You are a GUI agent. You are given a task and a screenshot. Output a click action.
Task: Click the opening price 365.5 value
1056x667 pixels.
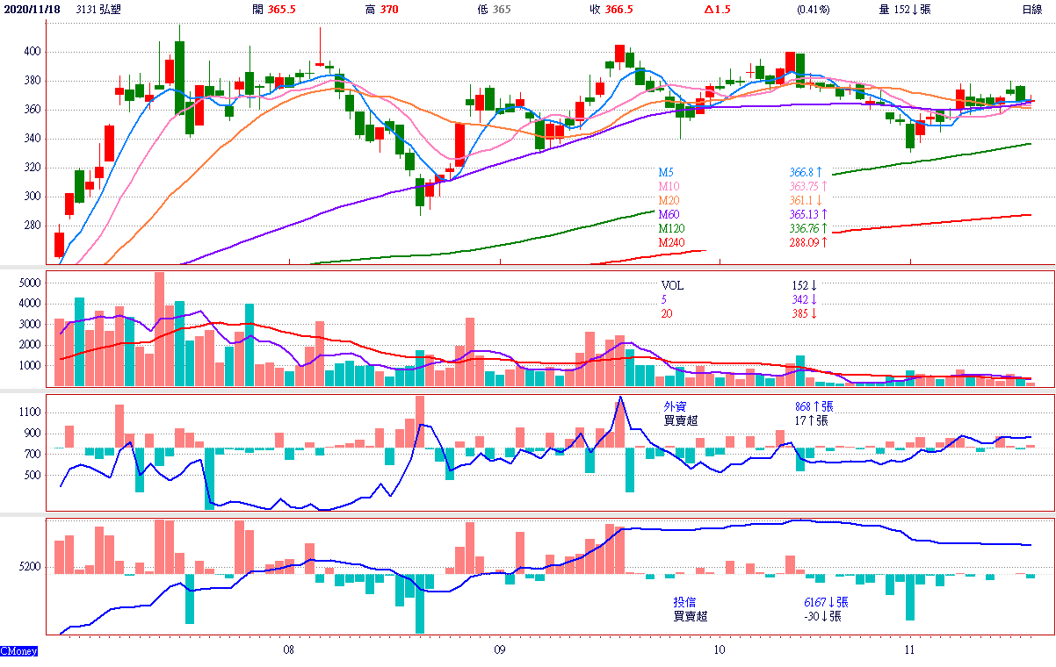(x=281, y=10)
